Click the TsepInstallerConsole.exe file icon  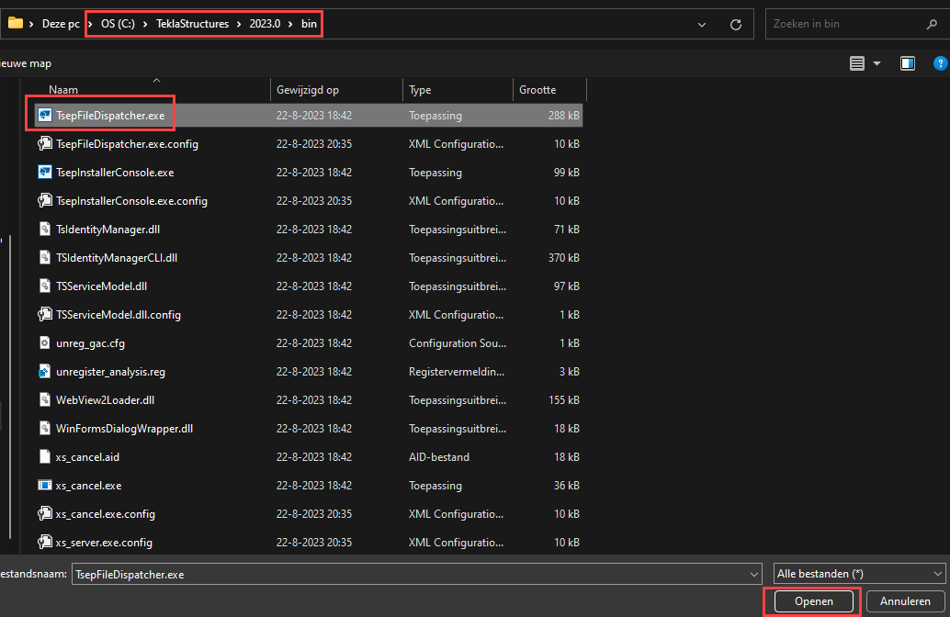[x=44, y=173]
